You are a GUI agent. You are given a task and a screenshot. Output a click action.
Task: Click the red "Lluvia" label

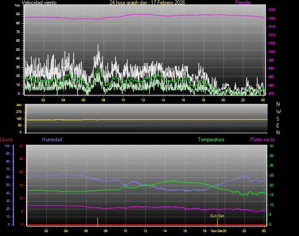click(x=6, y=140)
